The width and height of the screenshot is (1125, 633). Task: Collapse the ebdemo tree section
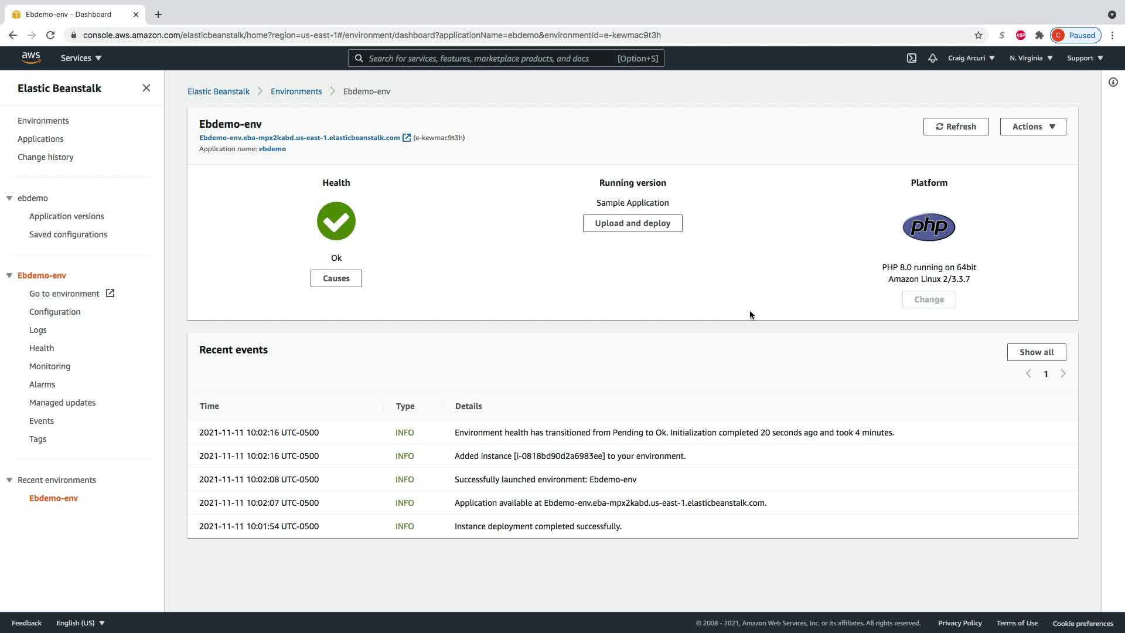click(x=9, y=198)
